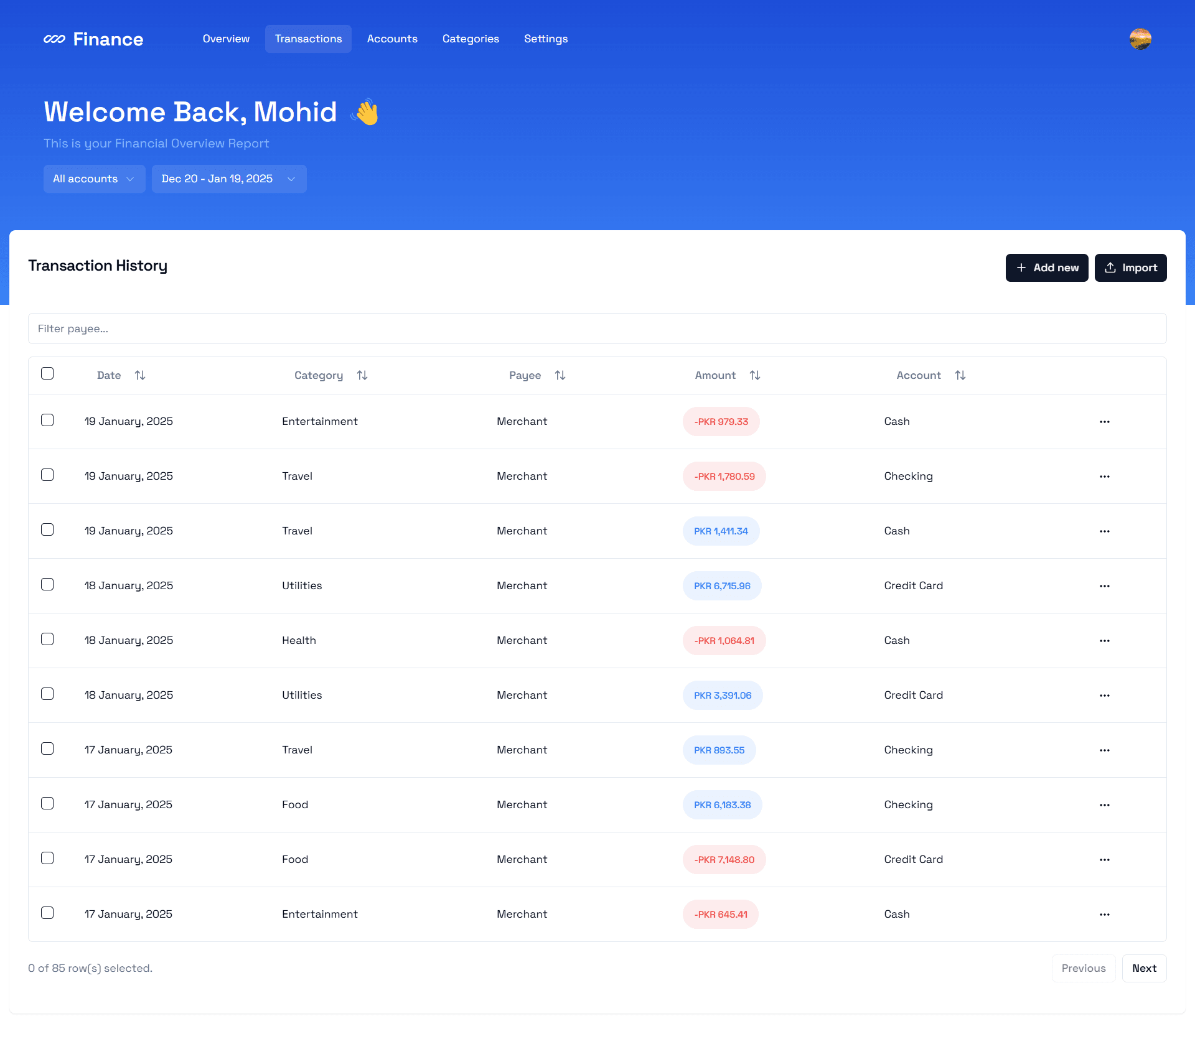Screen dimensions: 1195x1044
Task: Click the sort icon beside Amount
Action: (755, 375)
